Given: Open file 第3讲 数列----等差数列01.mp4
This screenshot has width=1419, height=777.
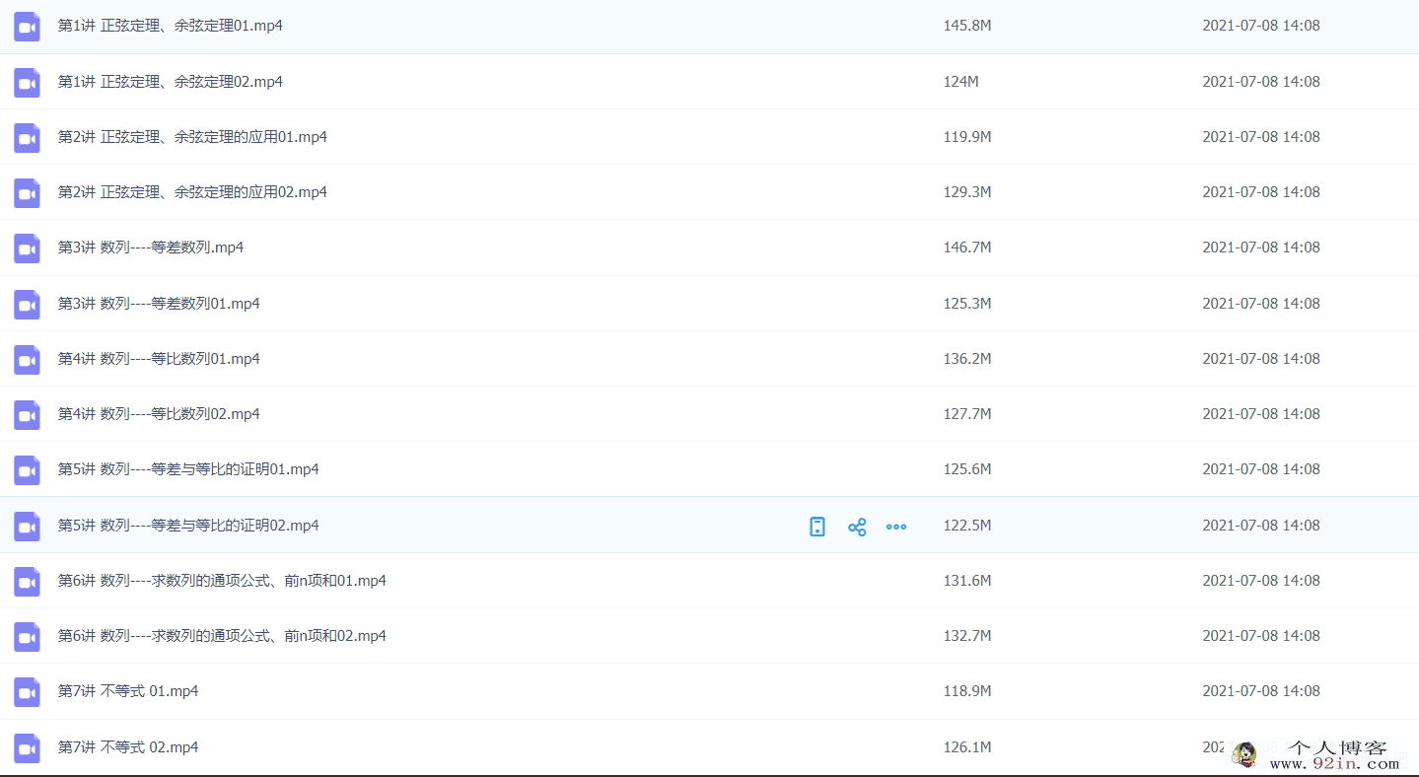Looking at the screenshot, I should (160, 303).
